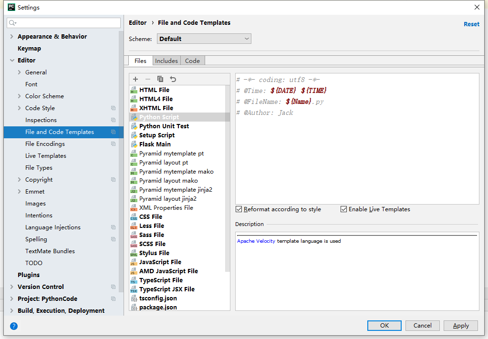488x339 pixels.
Task: Click project-level icon beside Version Control
Action: pos(113,287)
